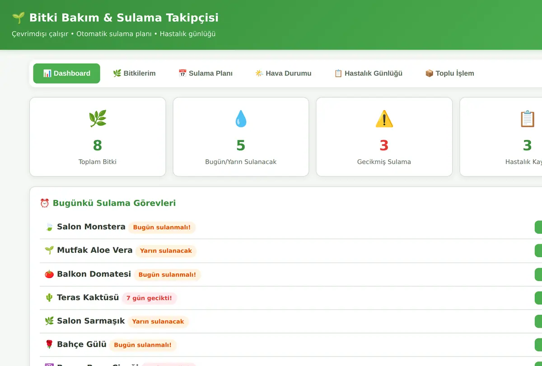Click the rose icon beside Bahçe Gülü

[x=49, y=344]
